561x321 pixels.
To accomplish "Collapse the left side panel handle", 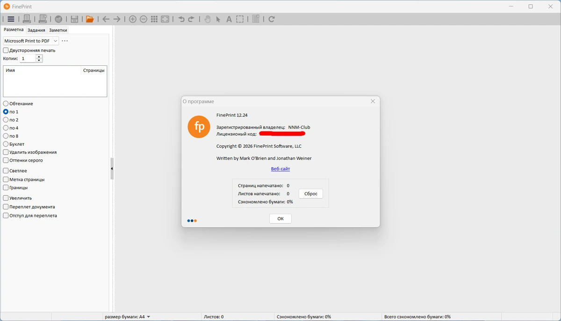I will pyautogui.click(x=112, y=169).
